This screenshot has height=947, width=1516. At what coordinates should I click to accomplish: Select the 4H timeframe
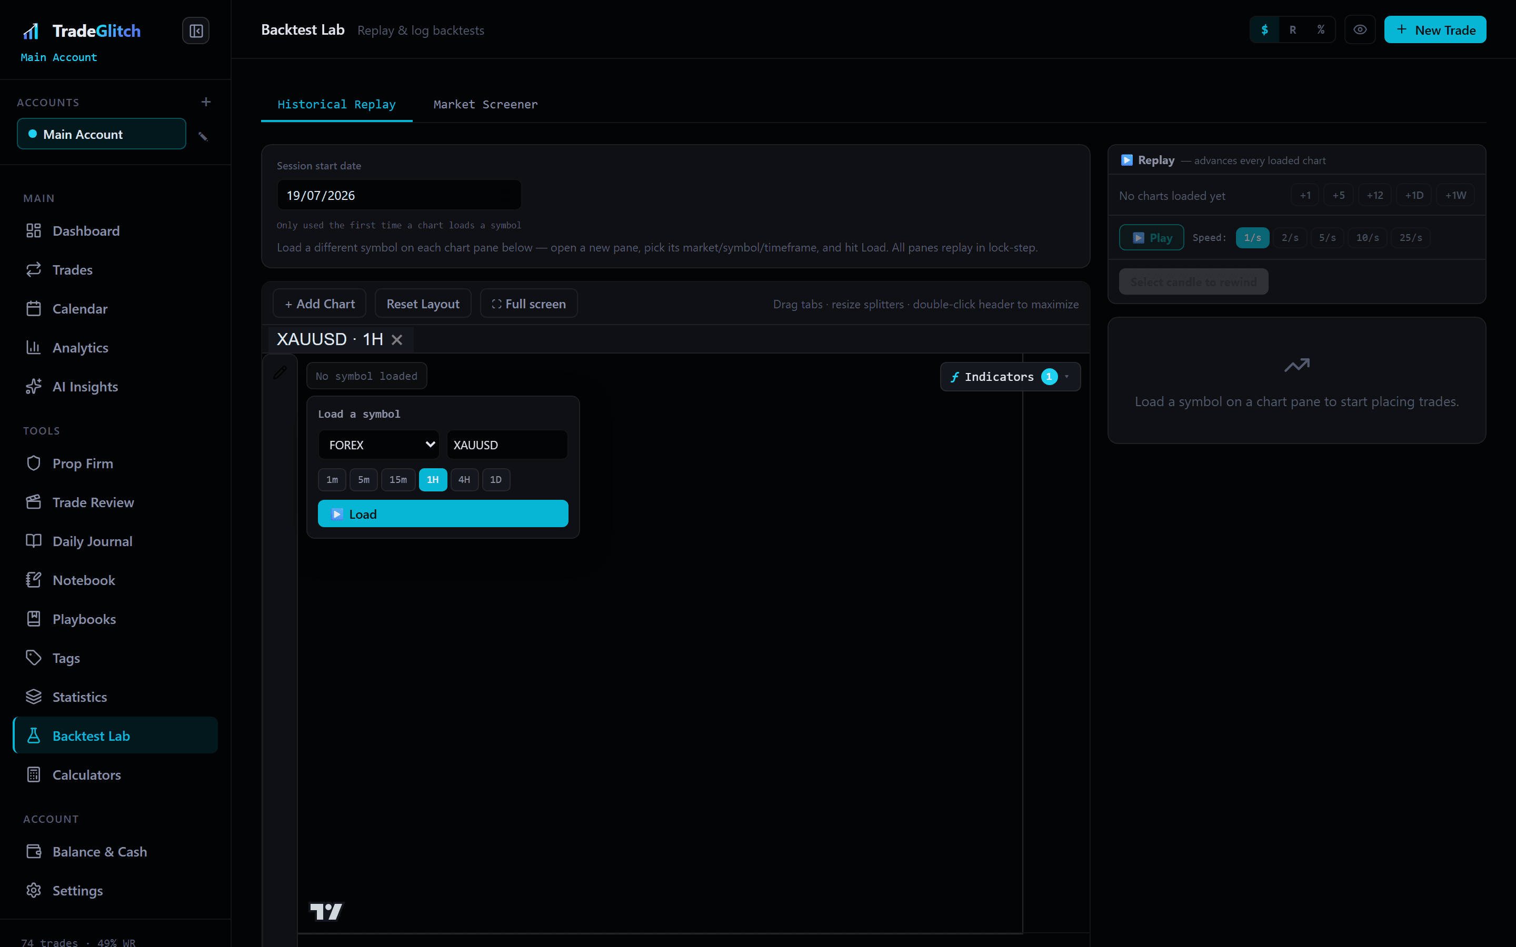[464, 480]
